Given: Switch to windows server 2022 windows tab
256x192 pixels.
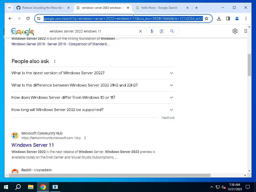Looking at the screenshot, I should 103,8.
